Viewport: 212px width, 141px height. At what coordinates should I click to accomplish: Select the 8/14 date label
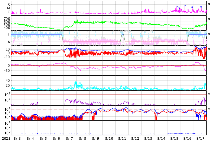click(161, 139)
